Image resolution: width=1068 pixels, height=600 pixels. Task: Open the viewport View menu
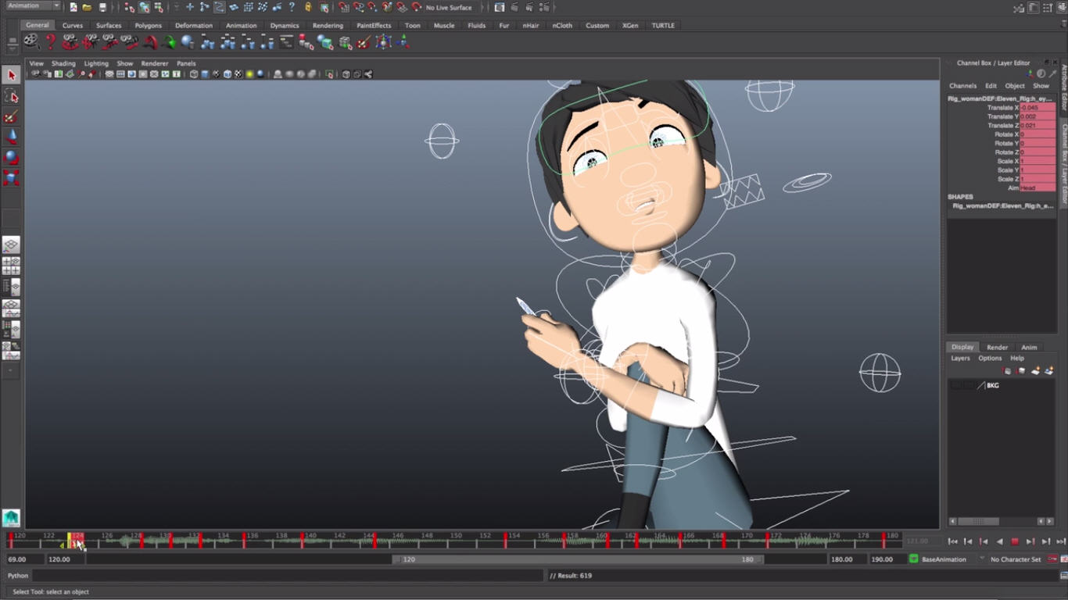37,63
